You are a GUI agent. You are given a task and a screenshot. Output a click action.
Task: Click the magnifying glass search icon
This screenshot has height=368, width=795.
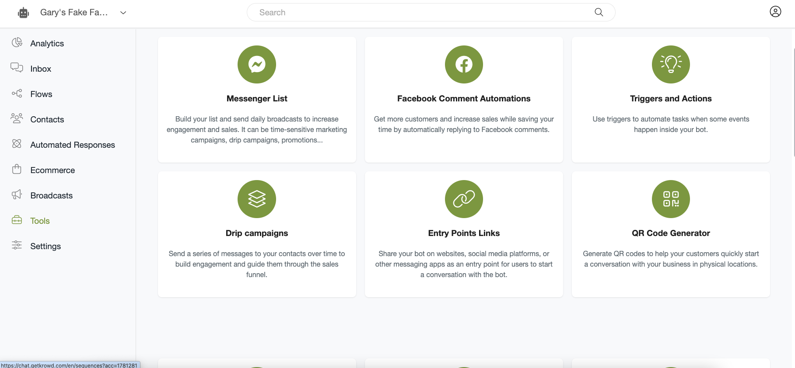(599, 12)
